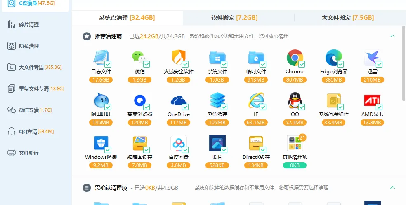Click the QQ penguin icon
The width and height of the screenshot is (406, 205).
[295, 101]
